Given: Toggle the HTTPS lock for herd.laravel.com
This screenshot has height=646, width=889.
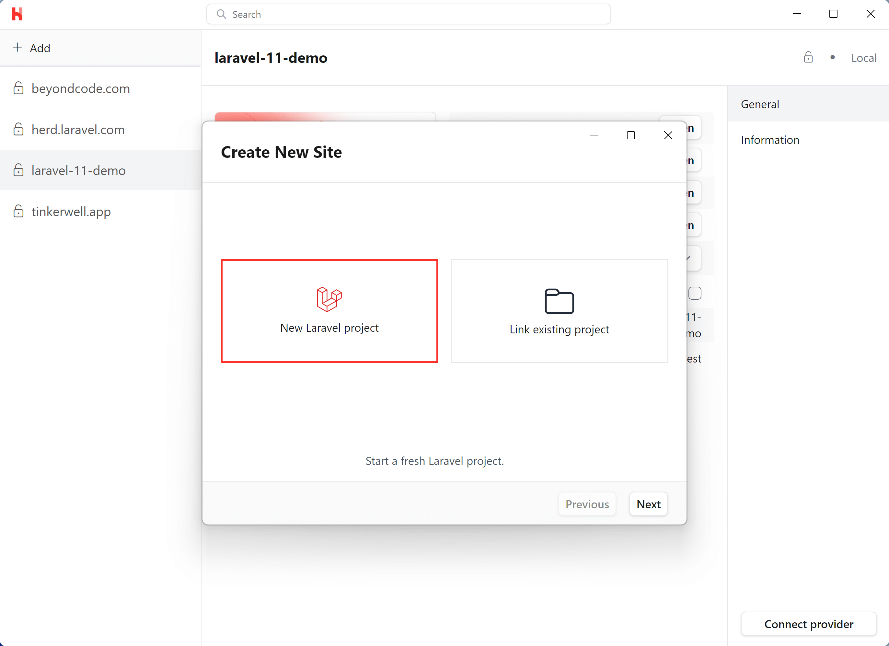Looking at the screenshot, I should tap(18, 130).
